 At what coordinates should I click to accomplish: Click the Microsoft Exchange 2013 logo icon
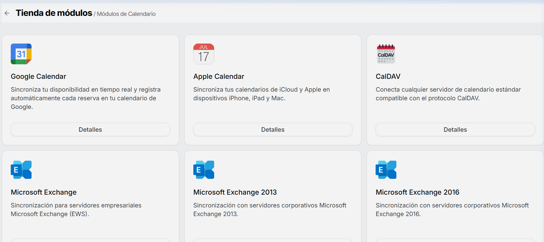[204, 170]
